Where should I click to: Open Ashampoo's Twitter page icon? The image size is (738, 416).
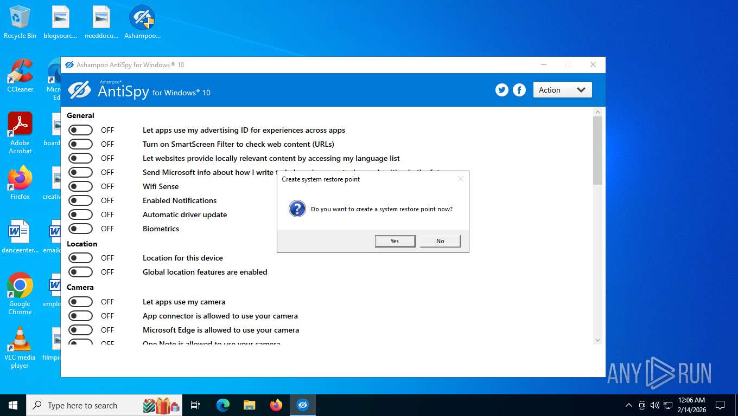(502, 90)
